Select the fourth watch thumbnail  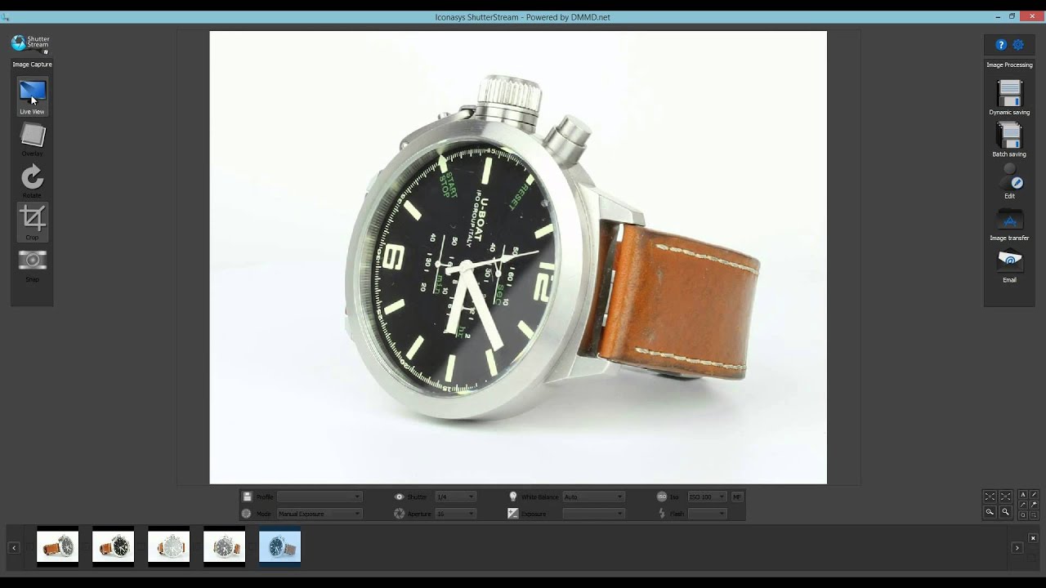[224, 546]
